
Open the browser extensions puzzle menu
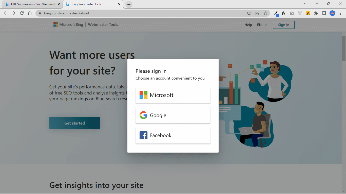[x=316, y=13]
